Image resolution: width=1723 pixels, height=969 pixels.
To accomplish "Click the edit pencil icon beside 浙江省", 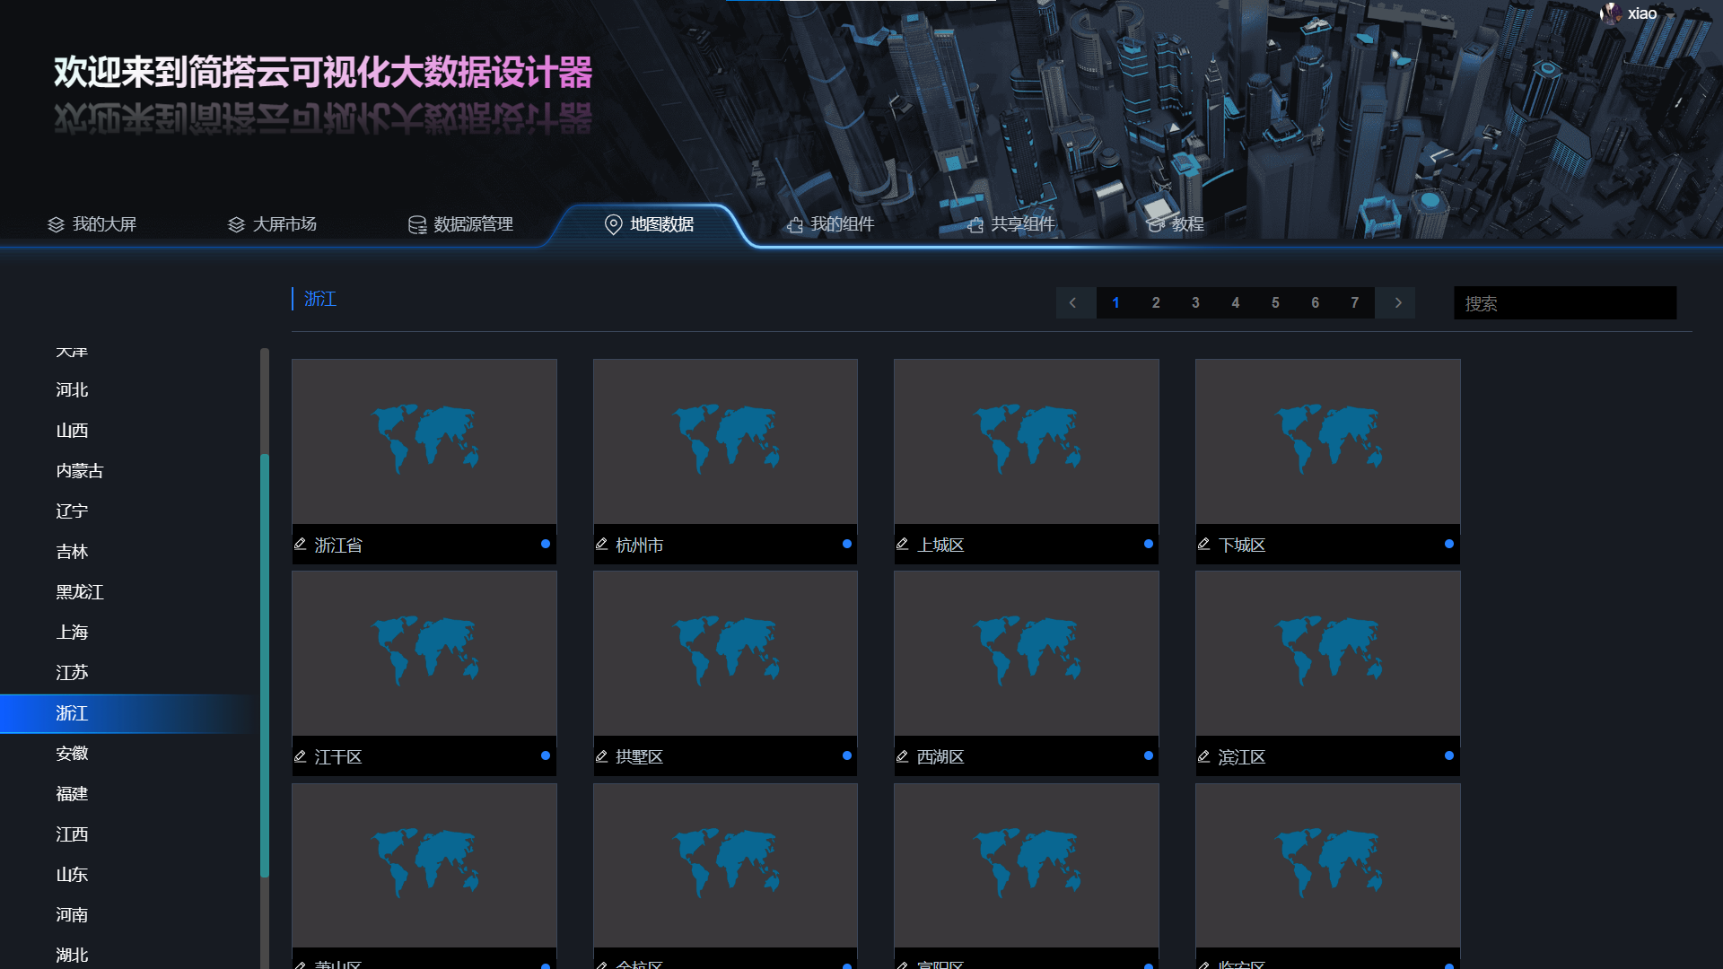I will 301,545.
